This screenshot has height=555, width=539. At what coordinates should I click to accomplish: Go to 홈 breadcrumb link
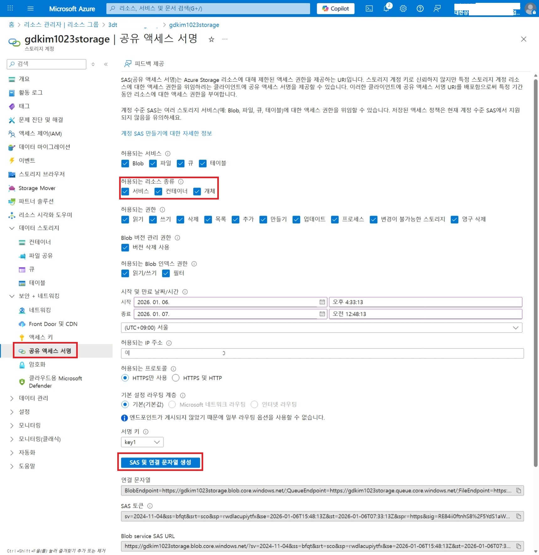[12, 25]
